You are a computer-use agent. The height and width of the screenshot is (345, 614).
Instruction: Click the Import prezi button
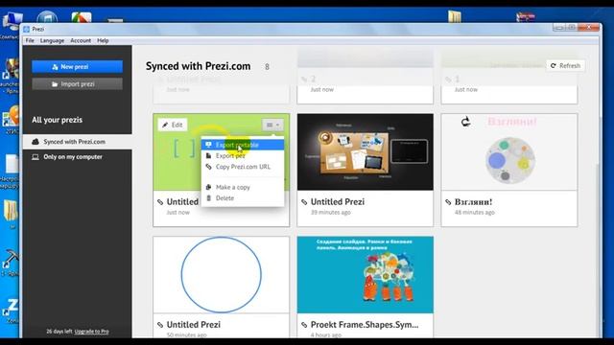point(77,84)
